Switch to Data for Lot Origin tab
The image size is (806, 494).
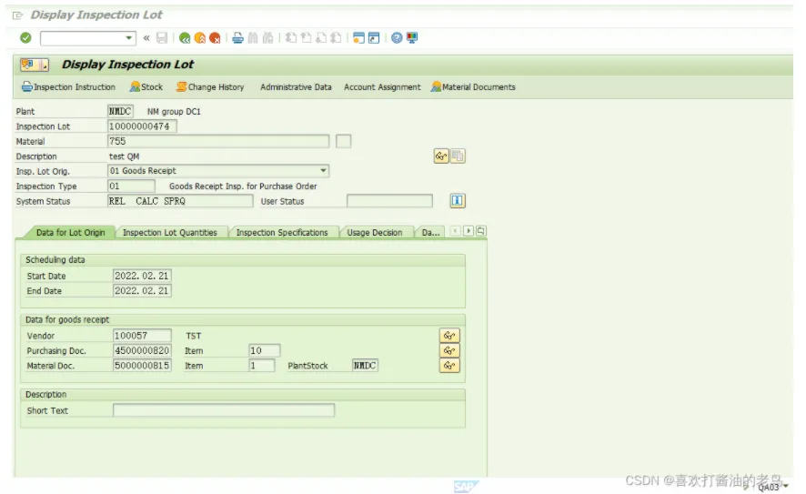click(70, 232)
